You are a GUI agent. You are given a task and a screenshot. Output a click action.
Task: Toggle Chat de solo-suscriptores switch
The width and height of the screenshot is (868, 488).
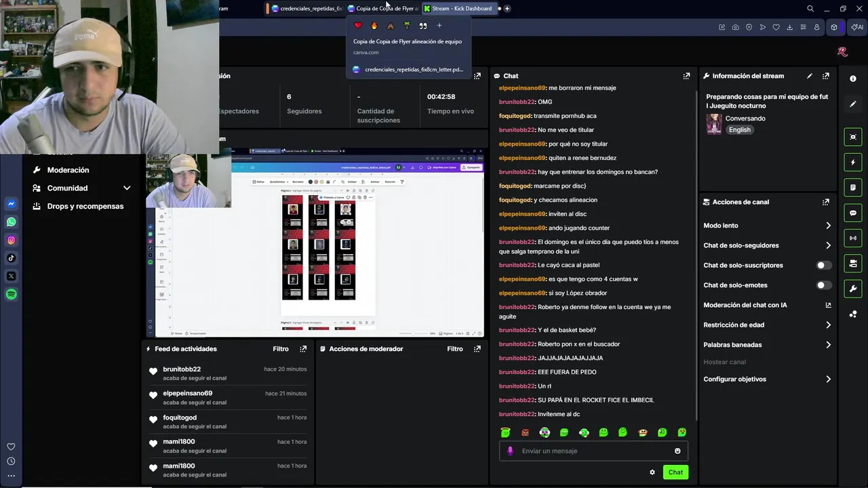tap(824, 266)
